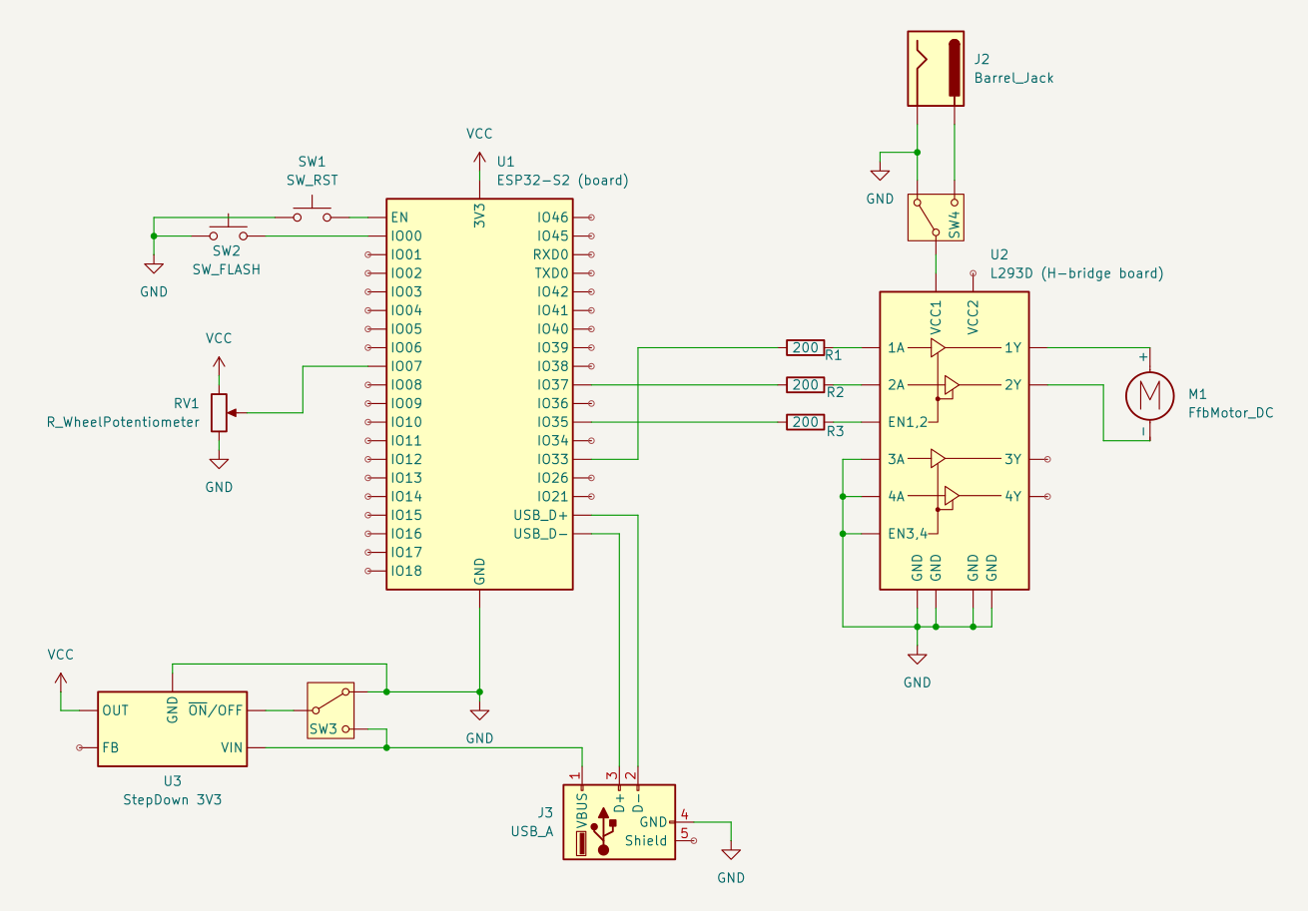Click resistor R3 feeding EN1,2
The width and height of the screenshot is (1308, 911).
[805, 421]
